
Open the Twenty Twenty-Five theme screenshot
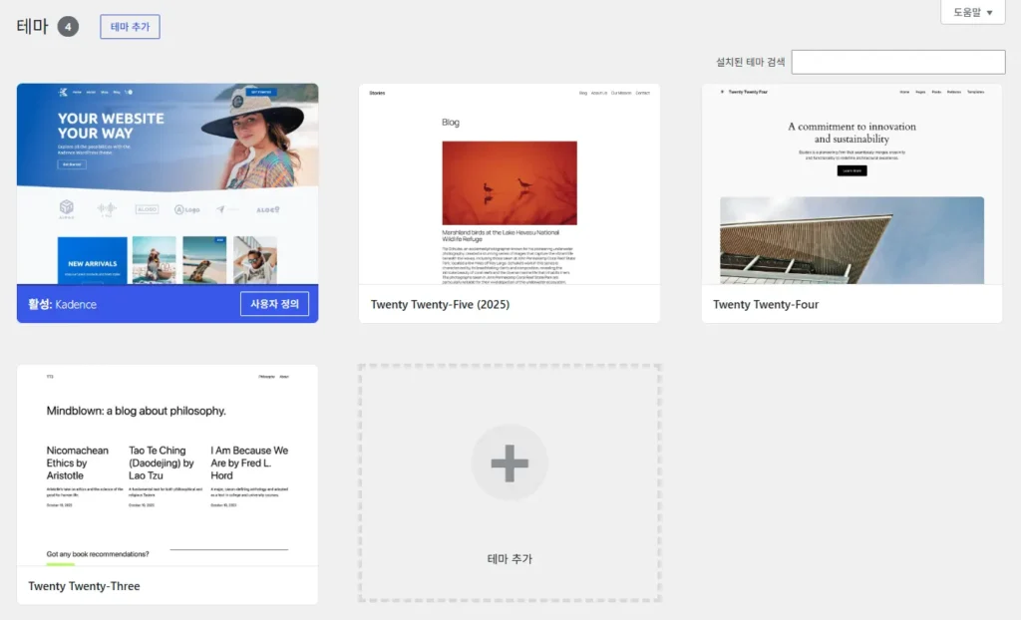[x=510, y=183]
